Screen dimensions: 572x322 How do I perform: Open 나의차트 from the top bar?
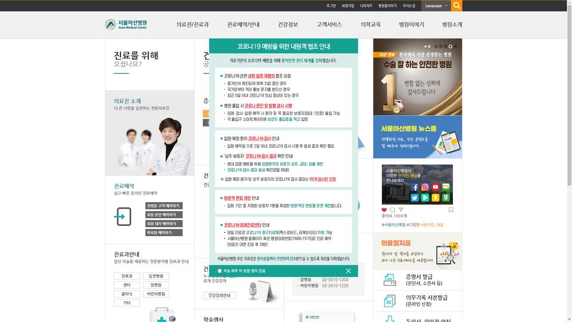[366, 6]
